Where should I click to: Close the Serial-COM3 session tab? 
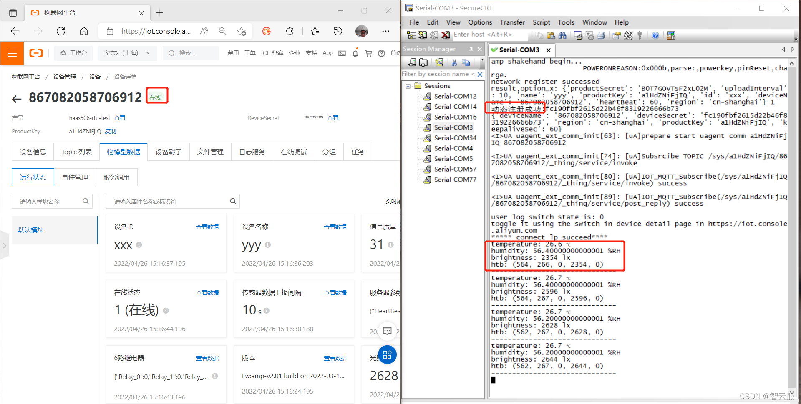pyautogui.click(x=549, y=50)
